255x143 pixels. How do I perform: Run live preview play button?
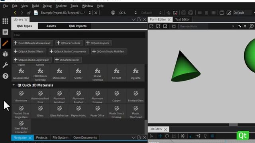pos(113,13)
